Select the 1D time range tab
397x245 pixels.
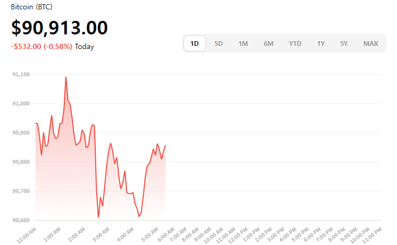pyautogui.click(x=195, y=44)
